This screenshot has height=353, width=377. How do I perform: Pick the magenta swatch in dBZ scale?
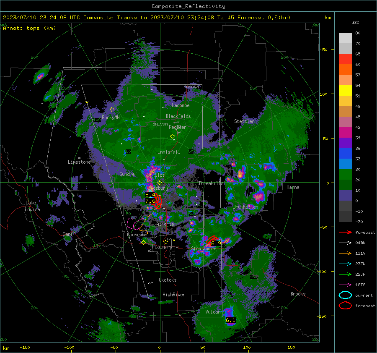coord(345,133)
